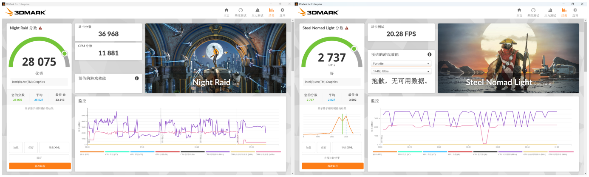Open 选项 gear settings in Steel Nomad Light window
This screenshot has height=177, width=589.
point(576,12)
